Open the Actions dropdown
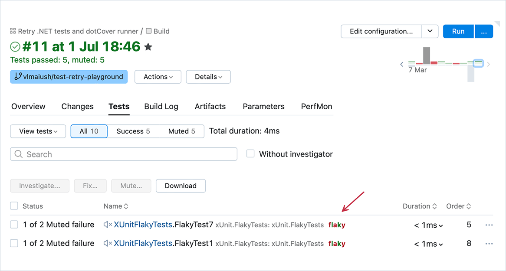Viewport: 506px width, 271px height. (158, 77)
